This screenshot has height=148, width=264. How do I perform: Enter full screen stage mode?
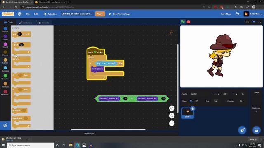click(x=259, y=22)
